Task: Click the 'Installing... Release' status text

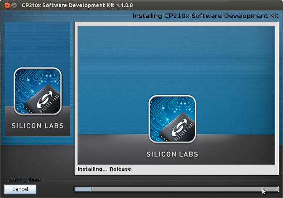Action: tap(104, 169)
